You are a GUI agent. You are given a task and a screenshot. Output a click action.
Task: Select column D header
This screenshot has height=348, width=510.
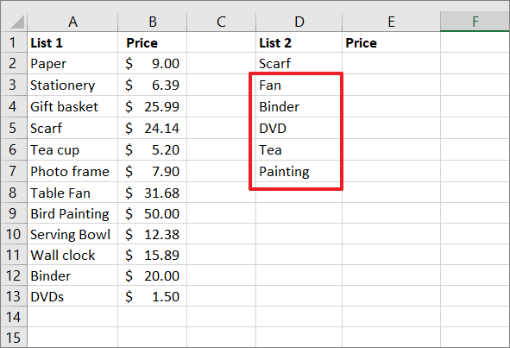coord(299,22)
